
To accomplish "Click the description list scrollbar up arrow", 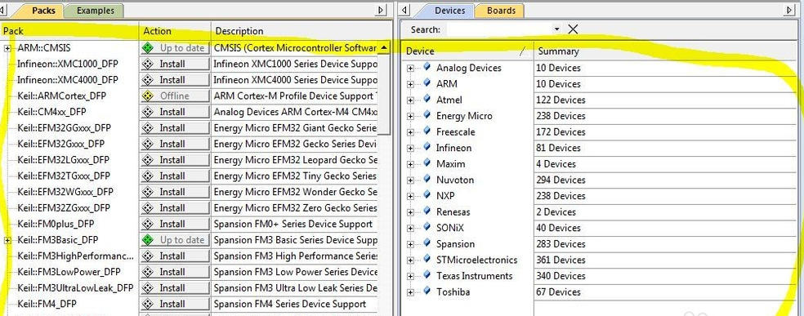I will [384, 47].
